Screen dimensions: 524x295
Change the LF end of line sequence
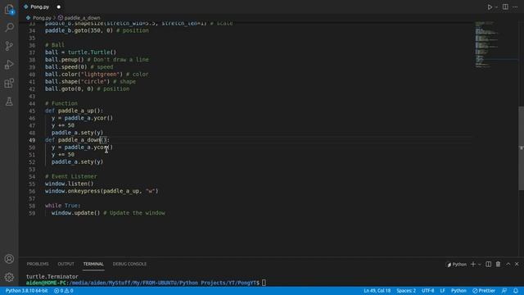click(x=442, y=291)
